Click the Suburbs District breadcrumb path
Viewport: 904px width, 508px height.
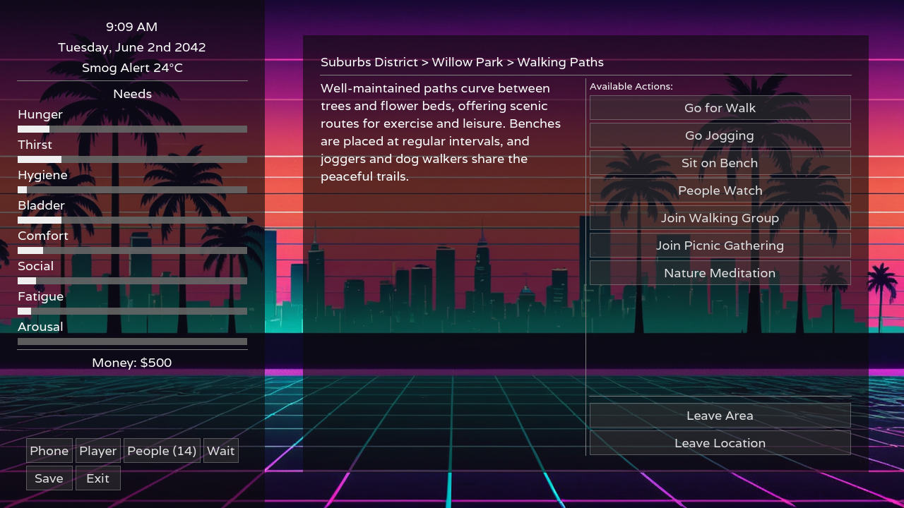[x=462, y=62]
